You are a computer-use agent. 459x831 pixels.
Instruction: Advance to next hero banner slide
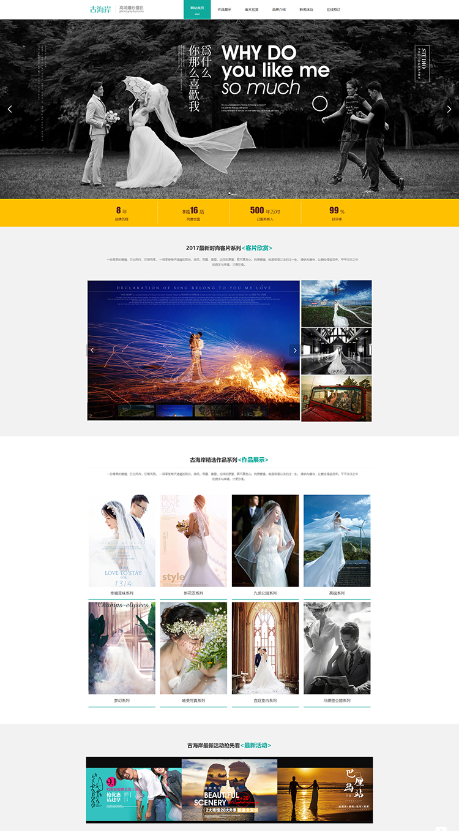click(x=449, y=109)
